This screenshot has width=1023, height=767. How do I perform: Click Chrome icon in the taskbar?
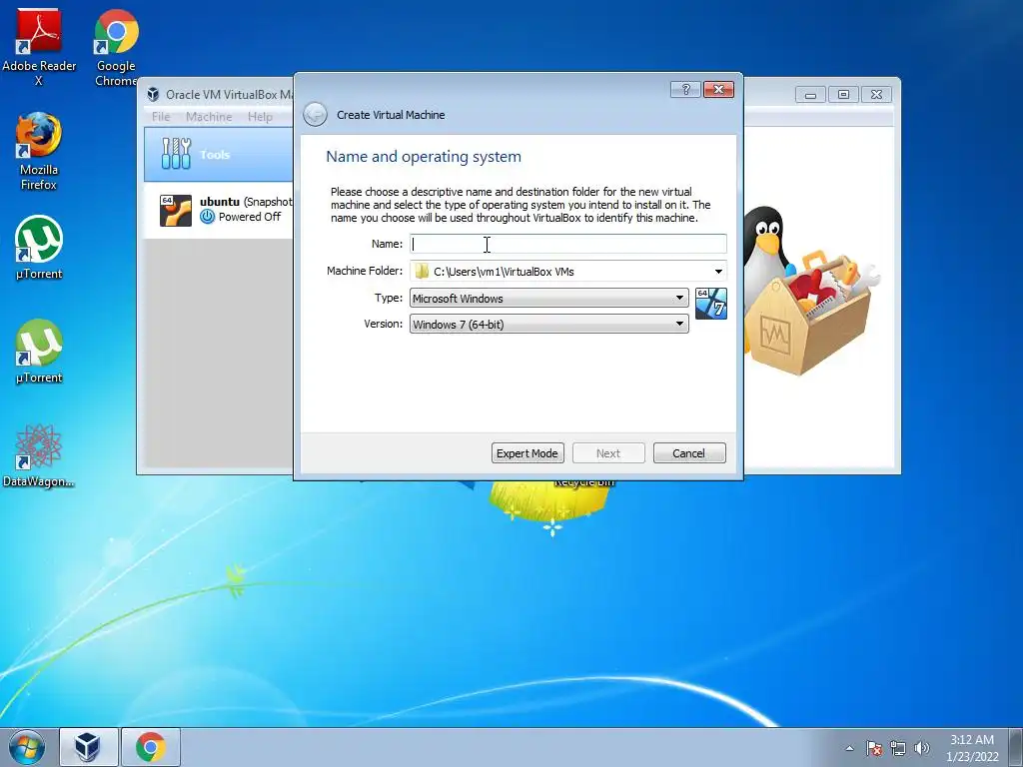151,747
